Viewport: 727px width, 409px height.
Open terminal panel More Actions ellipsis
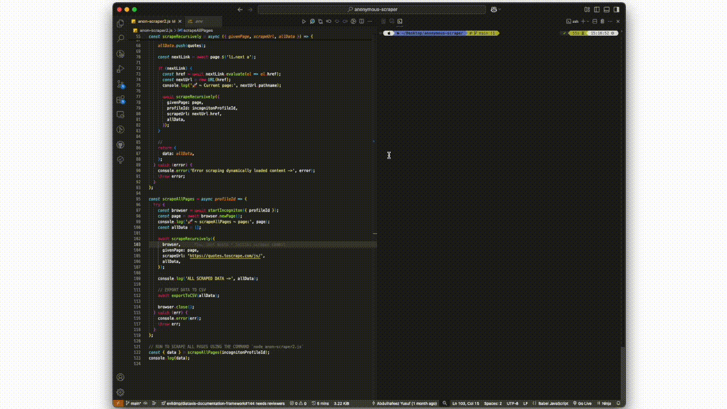pyautogui.click(x=610, y=21)
